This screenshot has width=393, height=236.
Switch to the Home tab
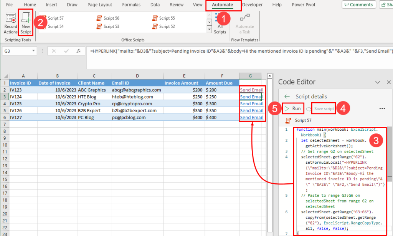pos(30,5)
